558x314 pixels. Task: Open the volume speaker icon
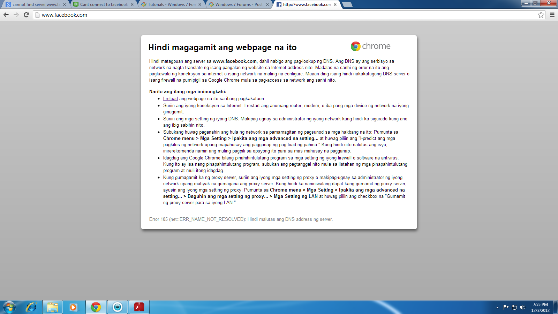522,307
